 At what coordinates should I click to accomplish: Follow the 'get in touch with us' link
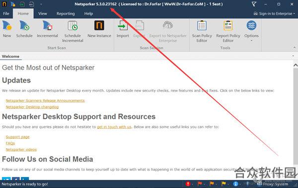point(114,127)
